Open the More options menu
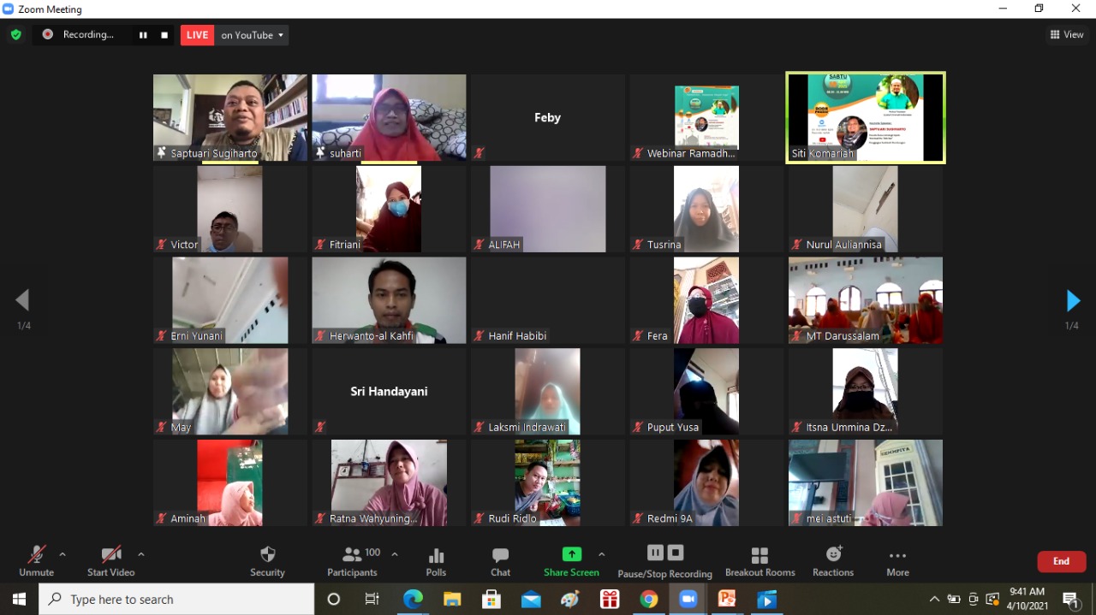 click(897, 561)
